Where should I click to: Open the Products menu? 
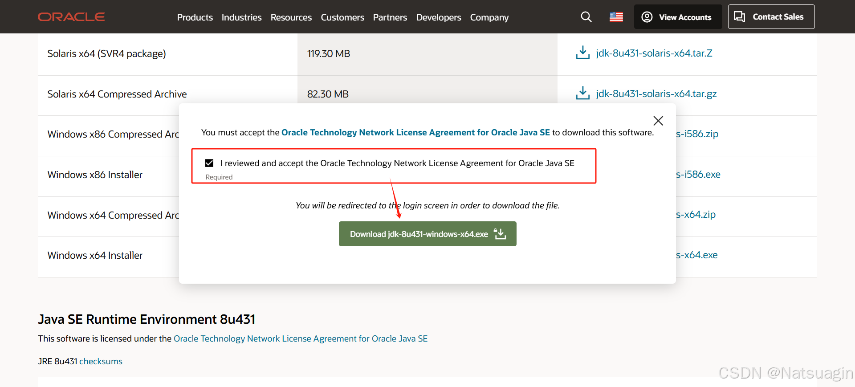coord(195,17)
